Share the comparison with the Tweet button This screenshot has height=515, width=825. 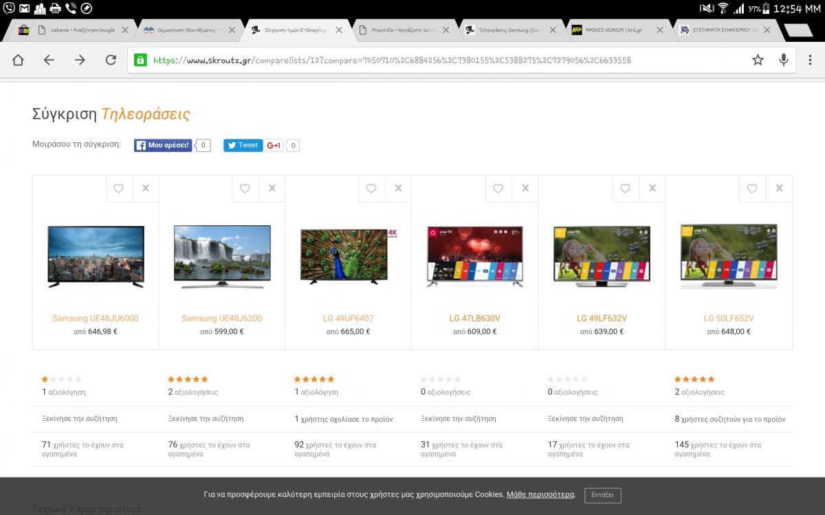point(243,146)
